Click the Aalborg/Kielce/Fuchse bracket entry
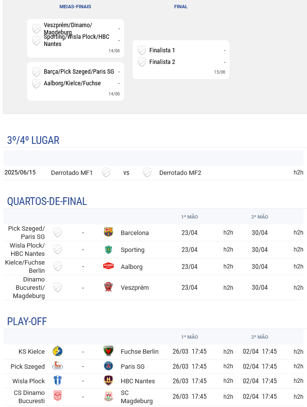 coord(76,83)
